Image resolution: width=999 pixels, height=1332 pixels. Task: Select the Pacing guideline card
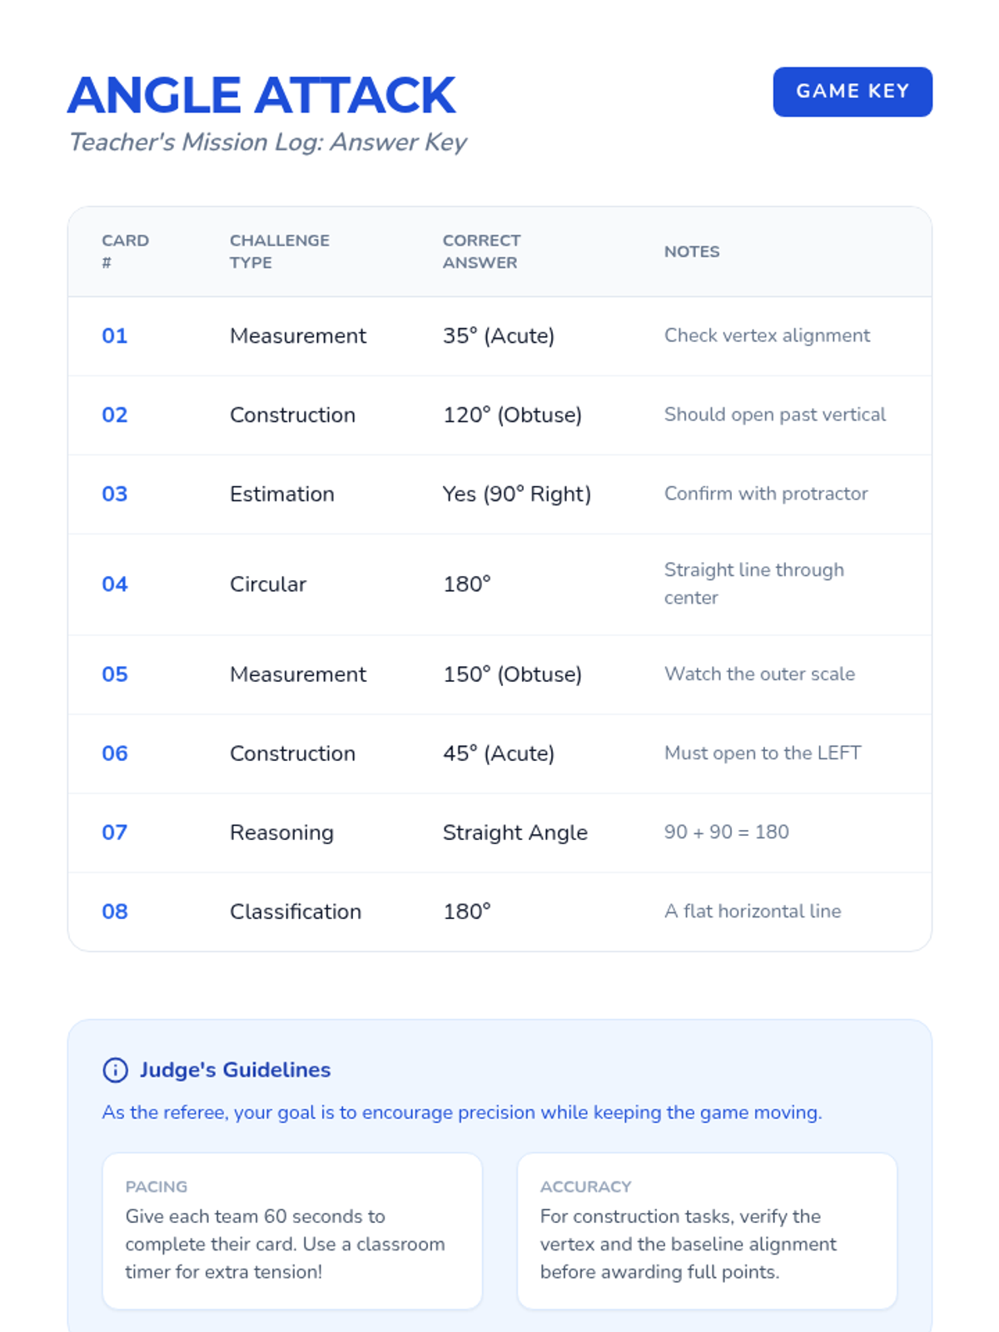click(x=292, y=1230)
